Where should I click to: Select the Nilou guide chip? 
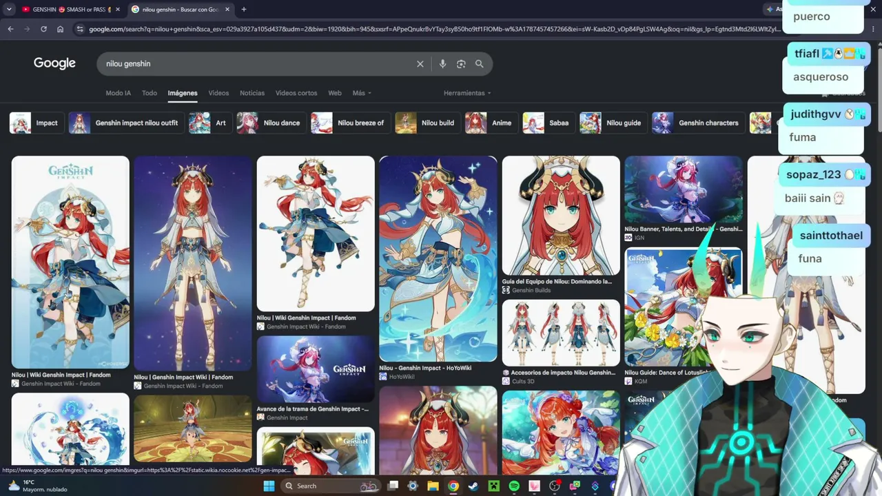(613, 123)
